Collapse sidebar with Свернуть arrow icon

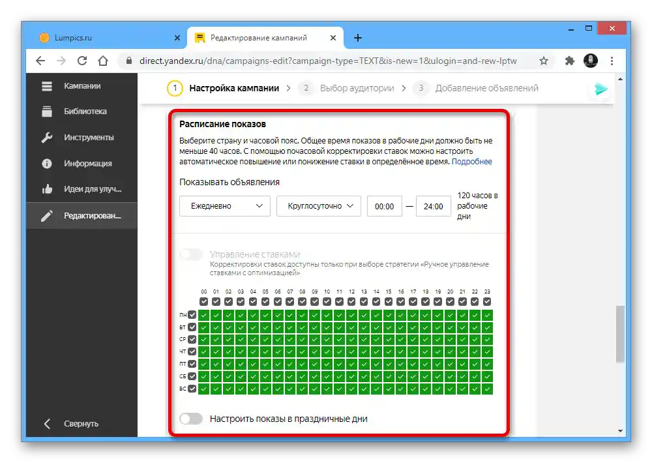click(47, 424)
